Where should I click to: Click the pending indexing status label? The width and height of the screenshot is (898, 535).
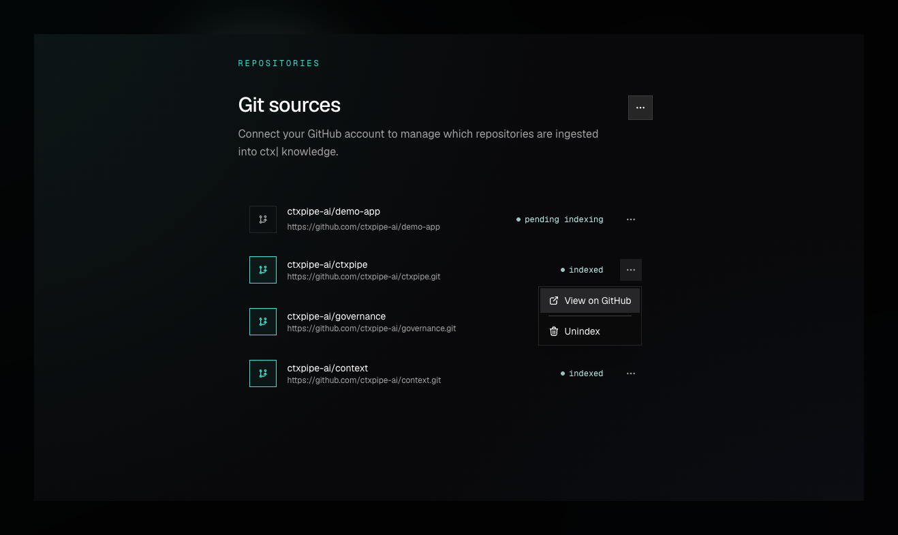point(560,219)
